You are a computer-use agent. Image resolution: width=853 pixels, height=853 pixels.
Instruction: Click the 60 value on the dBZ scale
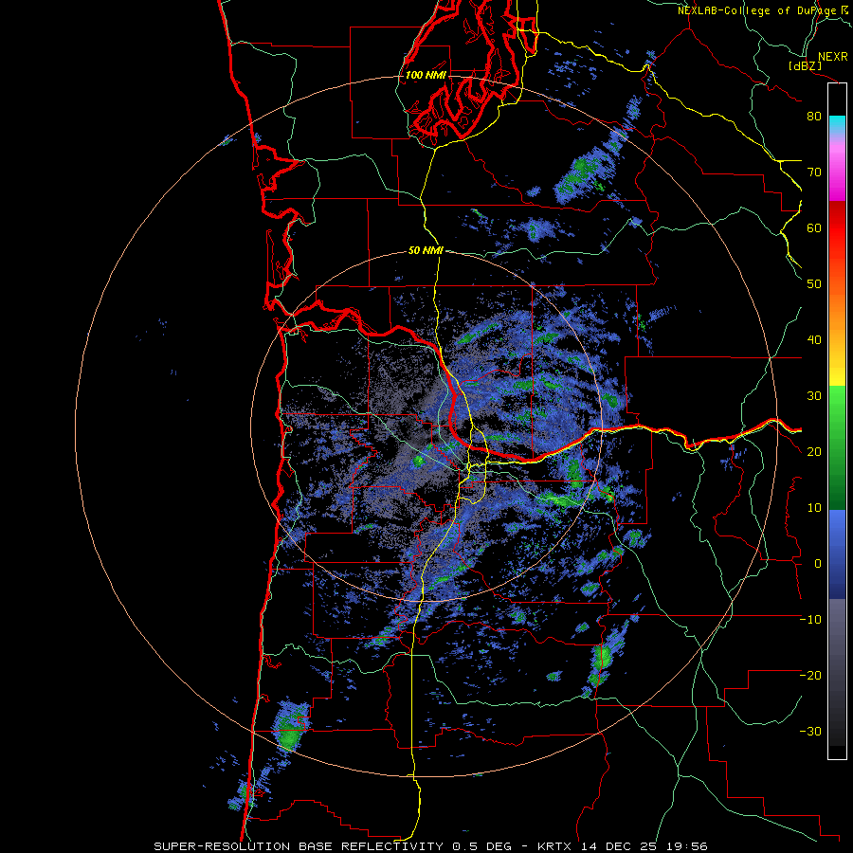click(x=814, y=227)
